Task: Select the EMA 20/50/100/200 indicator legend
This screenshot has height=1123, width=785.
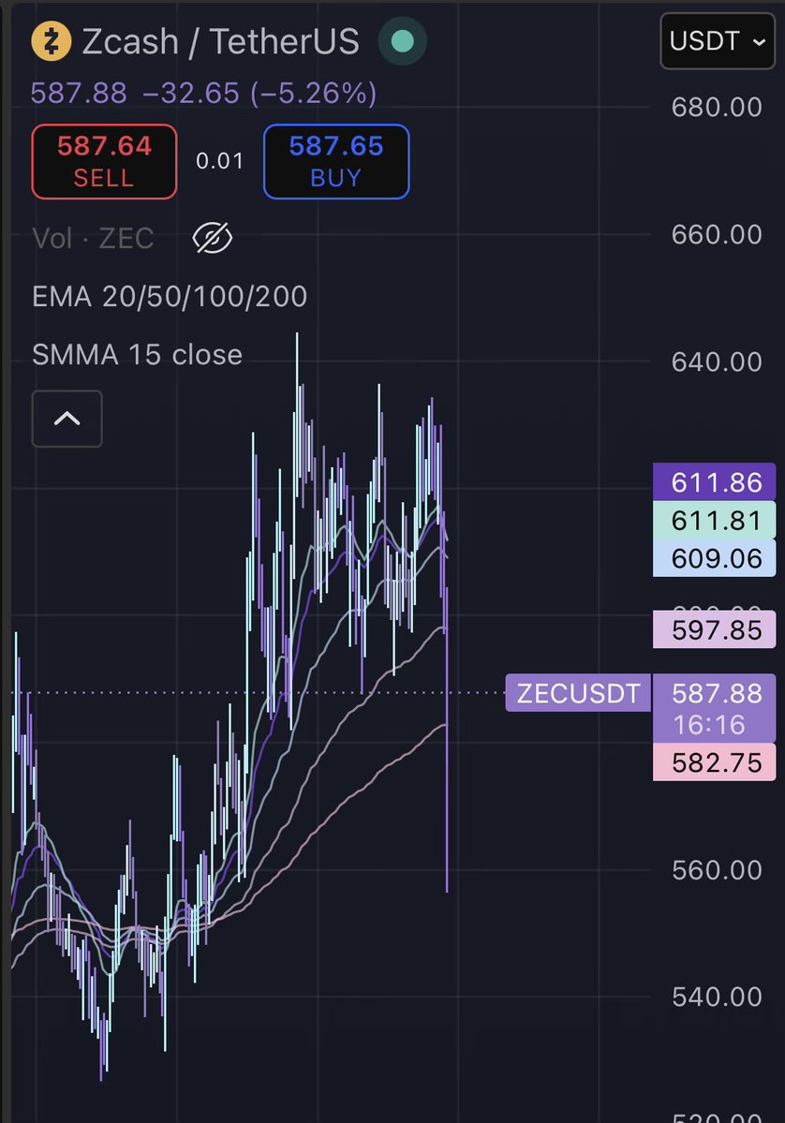Action: [x=170, y=297]
